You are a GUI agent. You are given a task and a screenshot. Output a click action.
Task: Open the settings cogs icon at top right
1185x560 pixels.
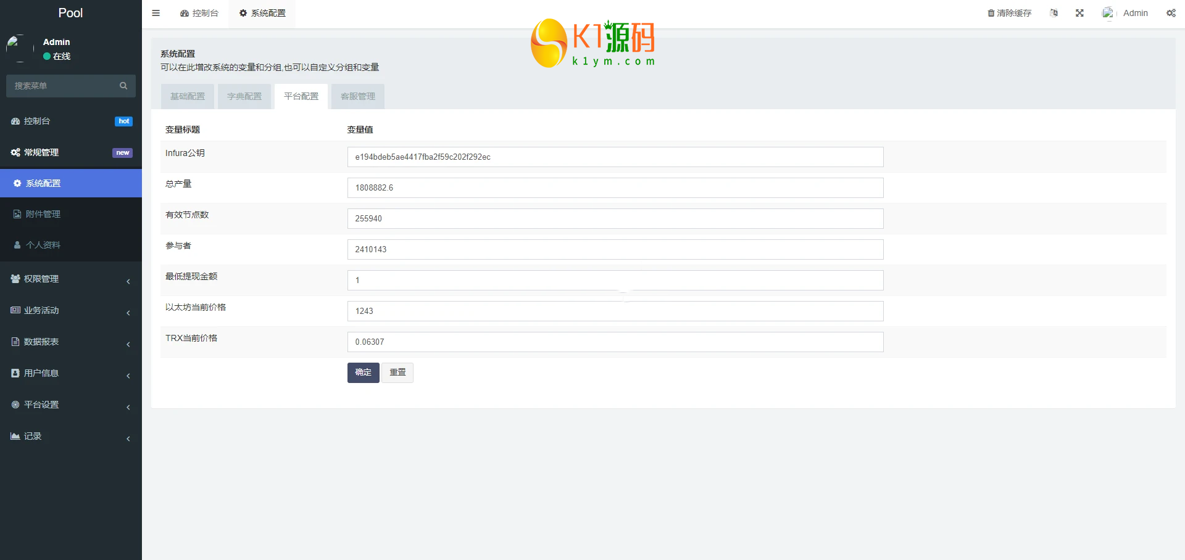(x=1171, y=13)
